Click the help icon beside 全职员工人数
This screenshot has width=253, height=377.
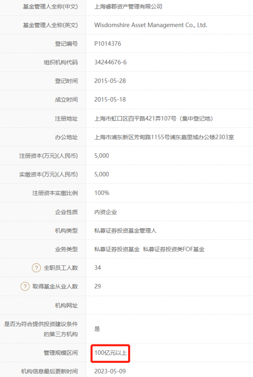[36, 268]
